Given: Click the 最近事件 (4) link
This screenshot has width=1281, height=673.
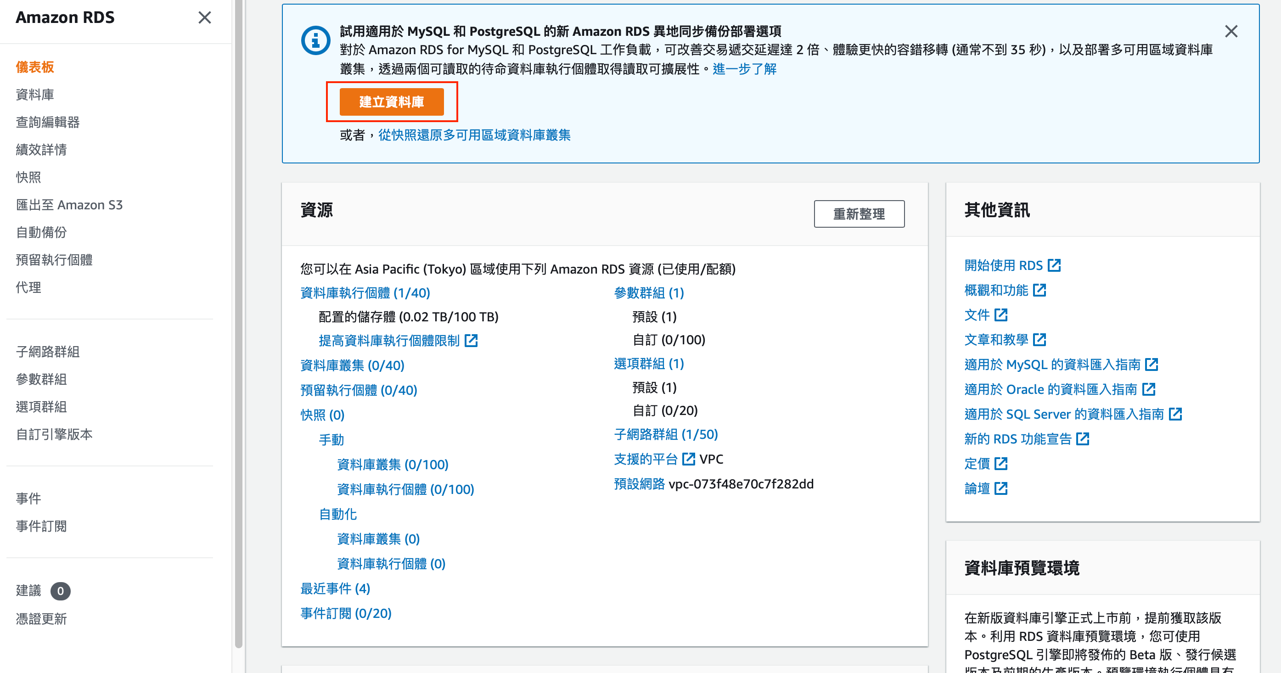Looking at the screenshot, I should point(335,589).
